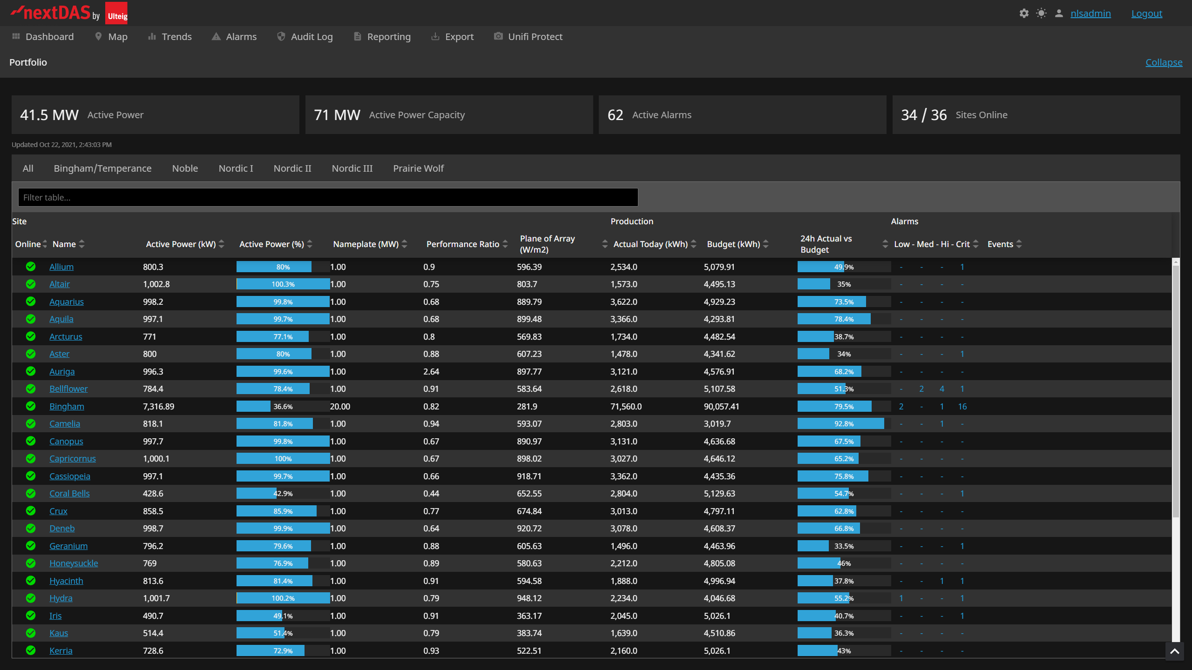Click Camelia 92.8% actual vs budget bar

pos(844,423)
